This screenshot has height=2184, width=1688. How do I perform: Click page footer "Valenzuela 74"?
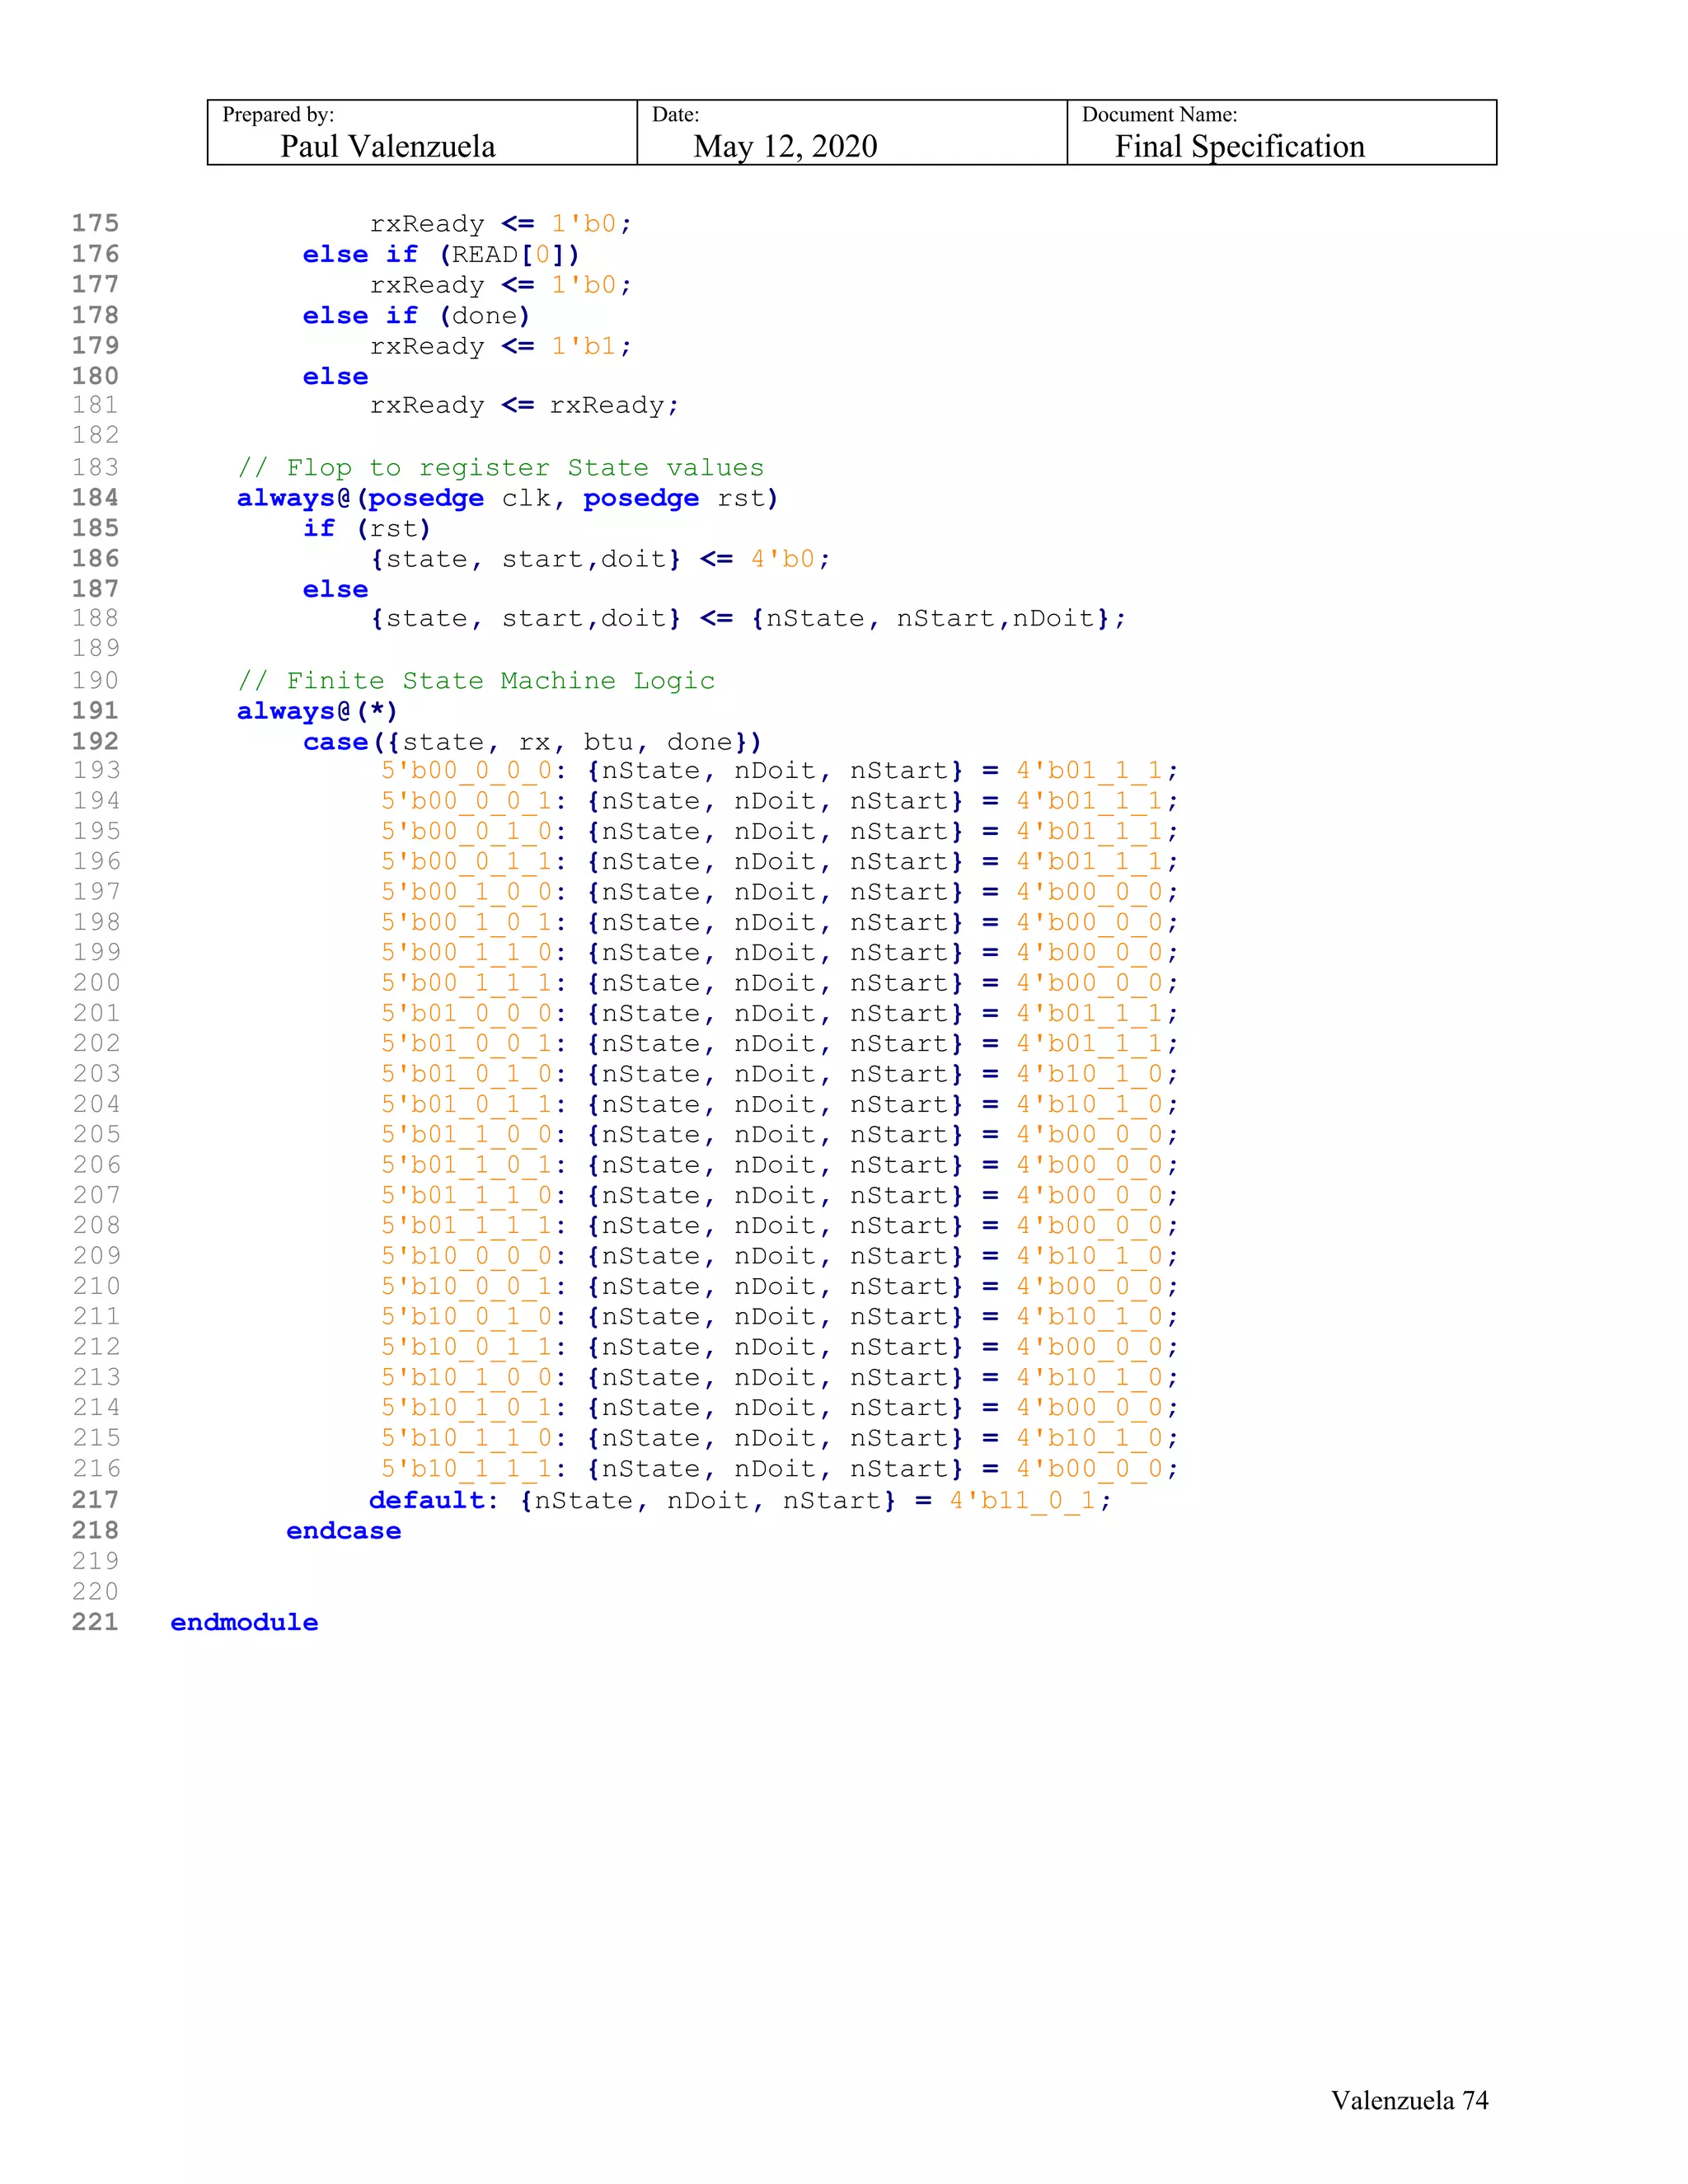point(1409,2100)
